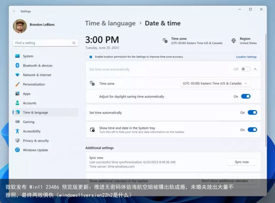Click the System monitor icon in sidebar
Screen dimensions: 275x203
click(x=18, y=56)
